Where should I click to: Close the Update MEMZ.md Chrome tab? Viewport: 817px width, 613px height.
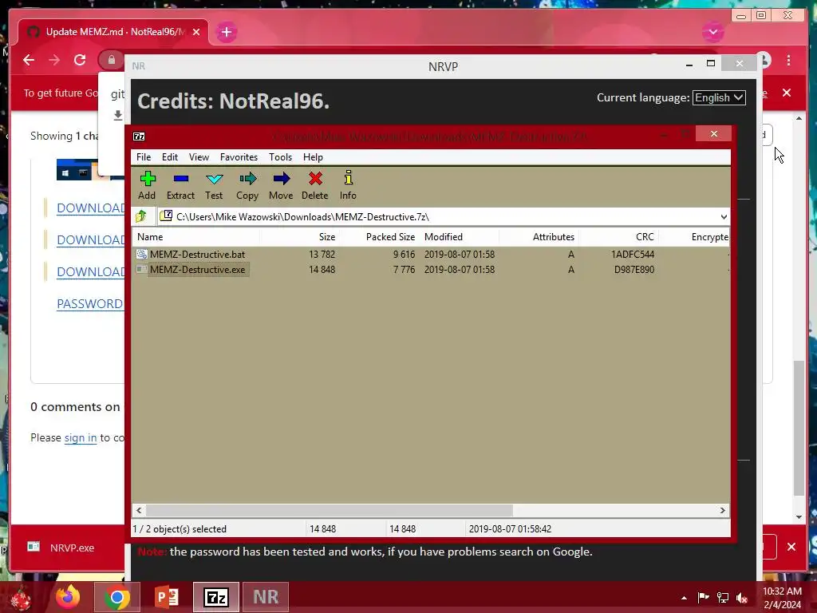[196, 32]
